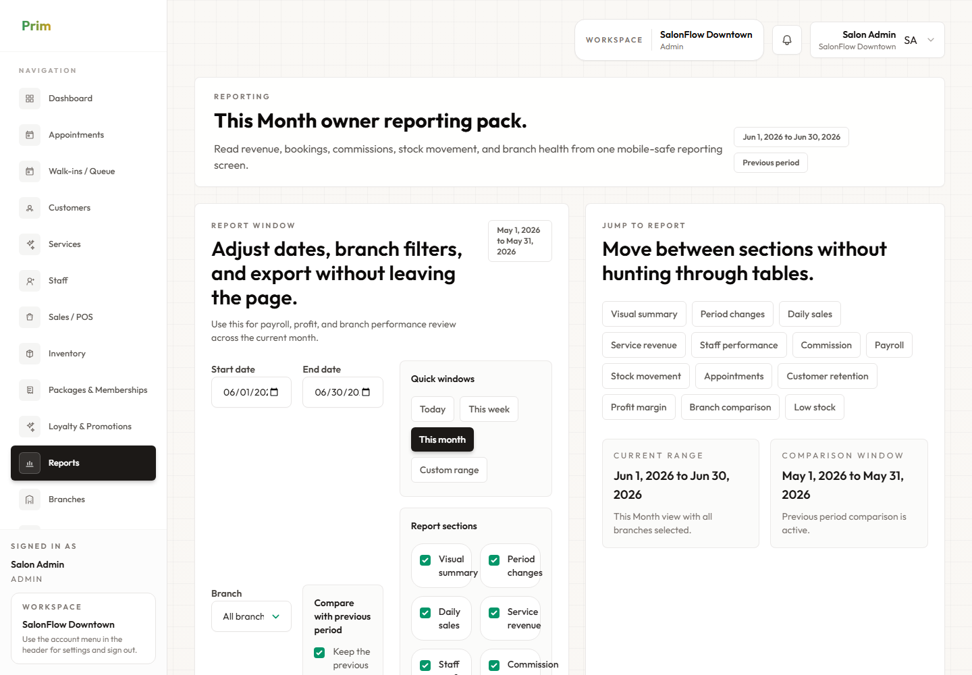Click the Reports bar chart icon
972x675 pixels.
pyautogui.click(x=30, y=463)
